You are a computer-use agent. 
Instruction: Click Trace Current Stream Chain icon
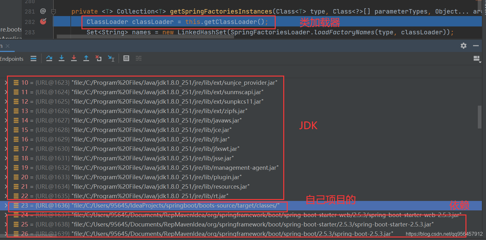pyautogui.click(x=139, y=58)
